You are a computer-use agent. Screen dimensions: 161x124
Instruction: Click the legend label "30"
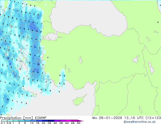[x=55, y=123]
